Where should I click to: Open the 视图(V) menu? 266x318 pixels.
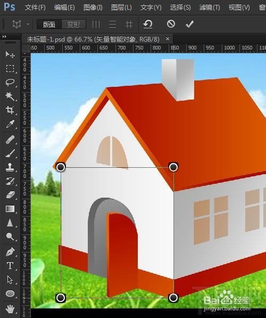pyautogui.click(x=239, y=7)
